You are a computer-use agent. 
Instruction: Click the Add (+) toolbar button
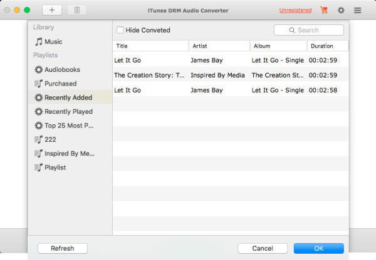(x=52, y=10)
